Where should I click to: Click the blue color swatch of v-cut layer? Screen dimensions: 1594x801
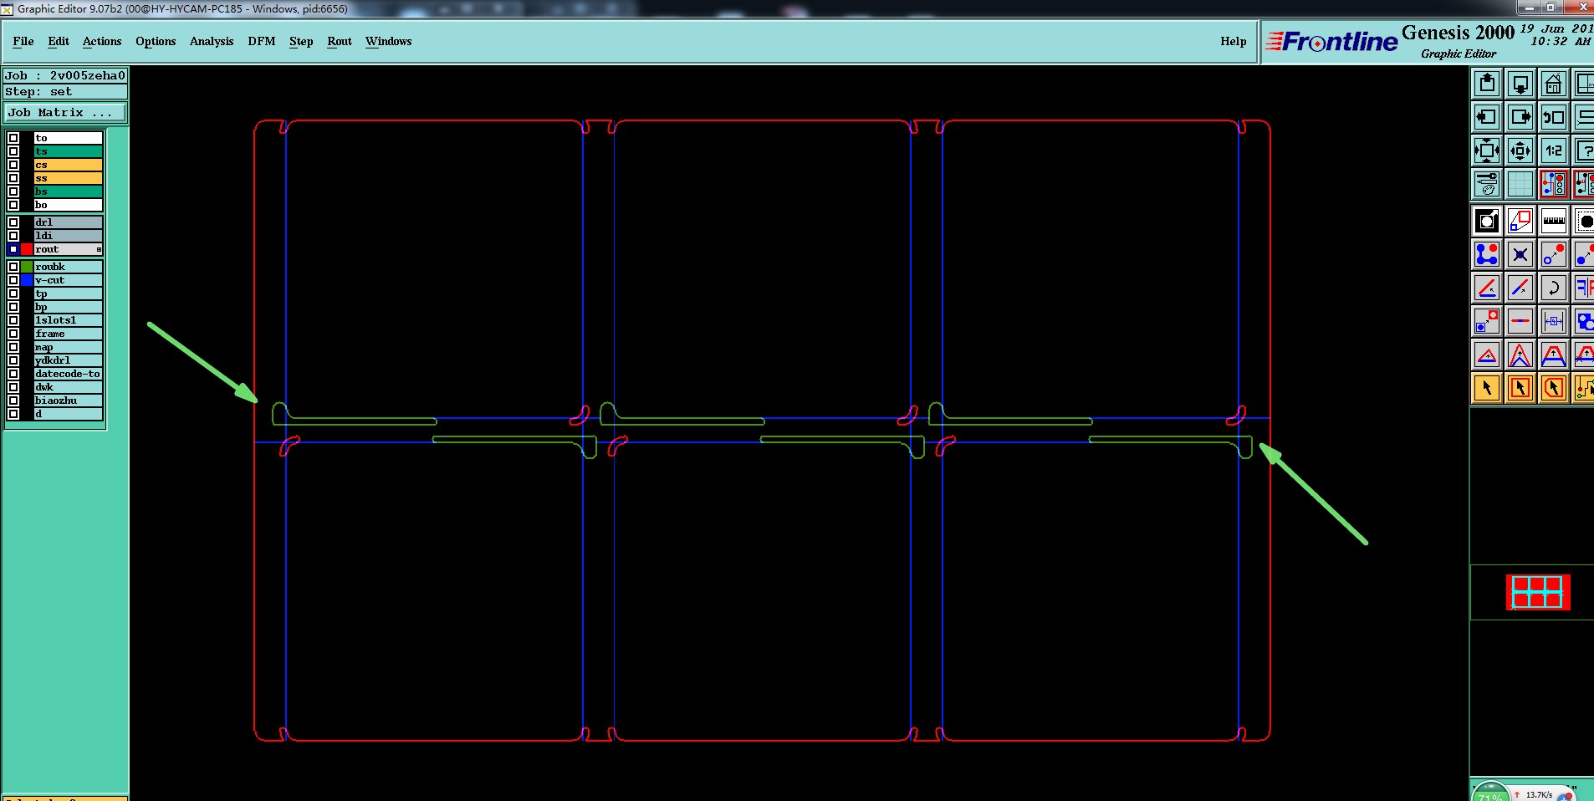(x=27, y=280)
